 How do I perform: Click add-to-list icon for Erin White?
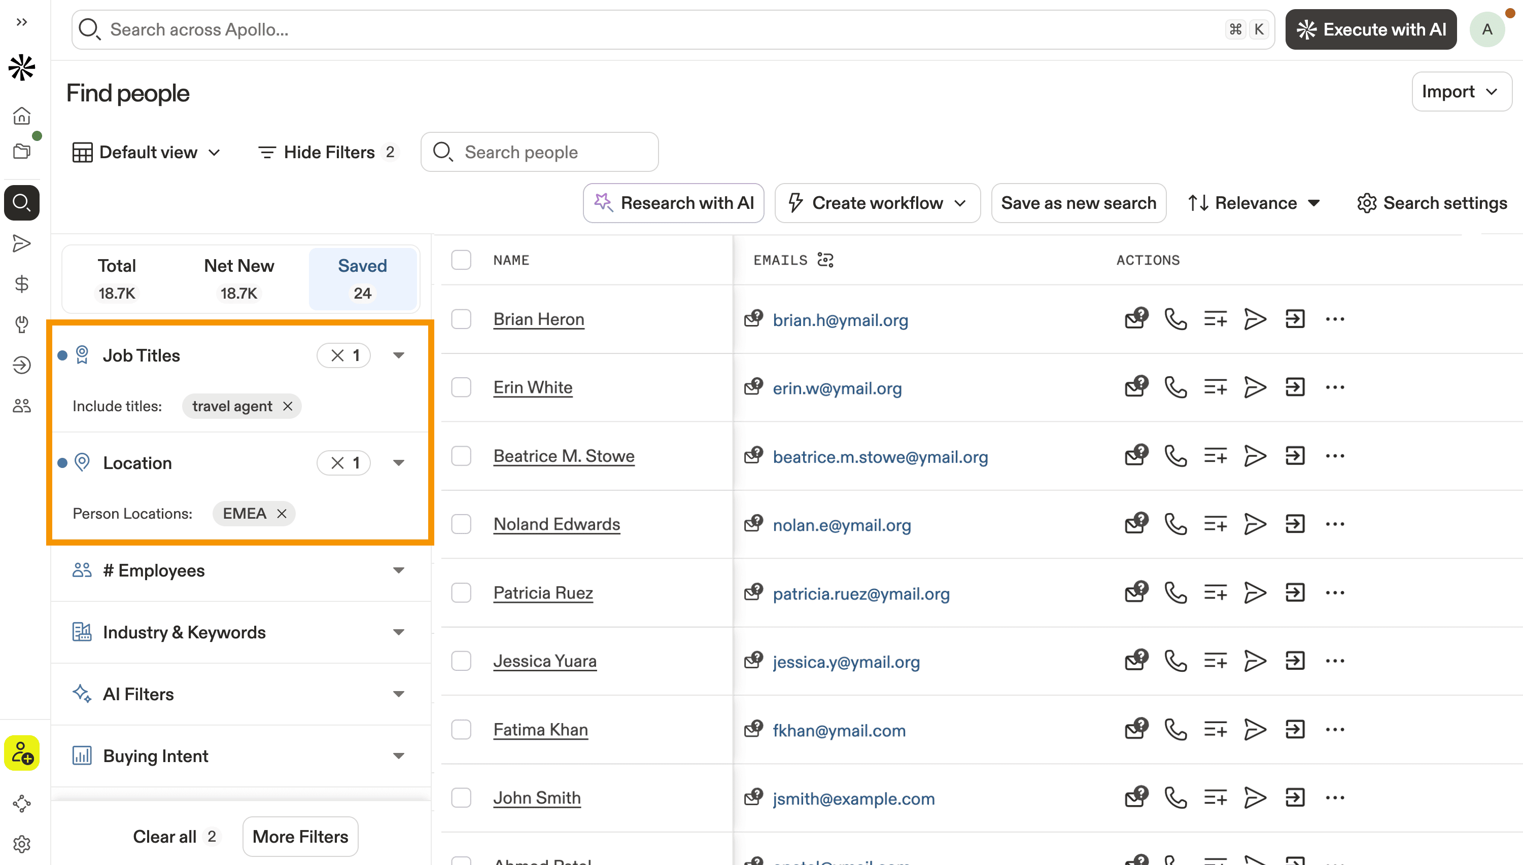(x=1215, y=387)
